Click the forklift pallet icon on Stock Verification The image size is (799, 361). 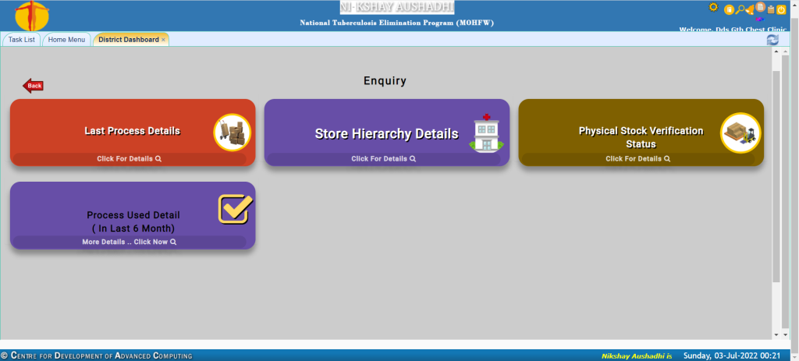[x=740, y=133]
